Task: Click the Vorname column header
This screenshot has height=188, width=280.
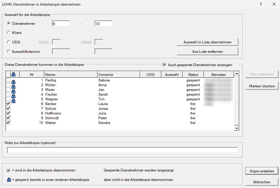Action: [x=118, y=75]
